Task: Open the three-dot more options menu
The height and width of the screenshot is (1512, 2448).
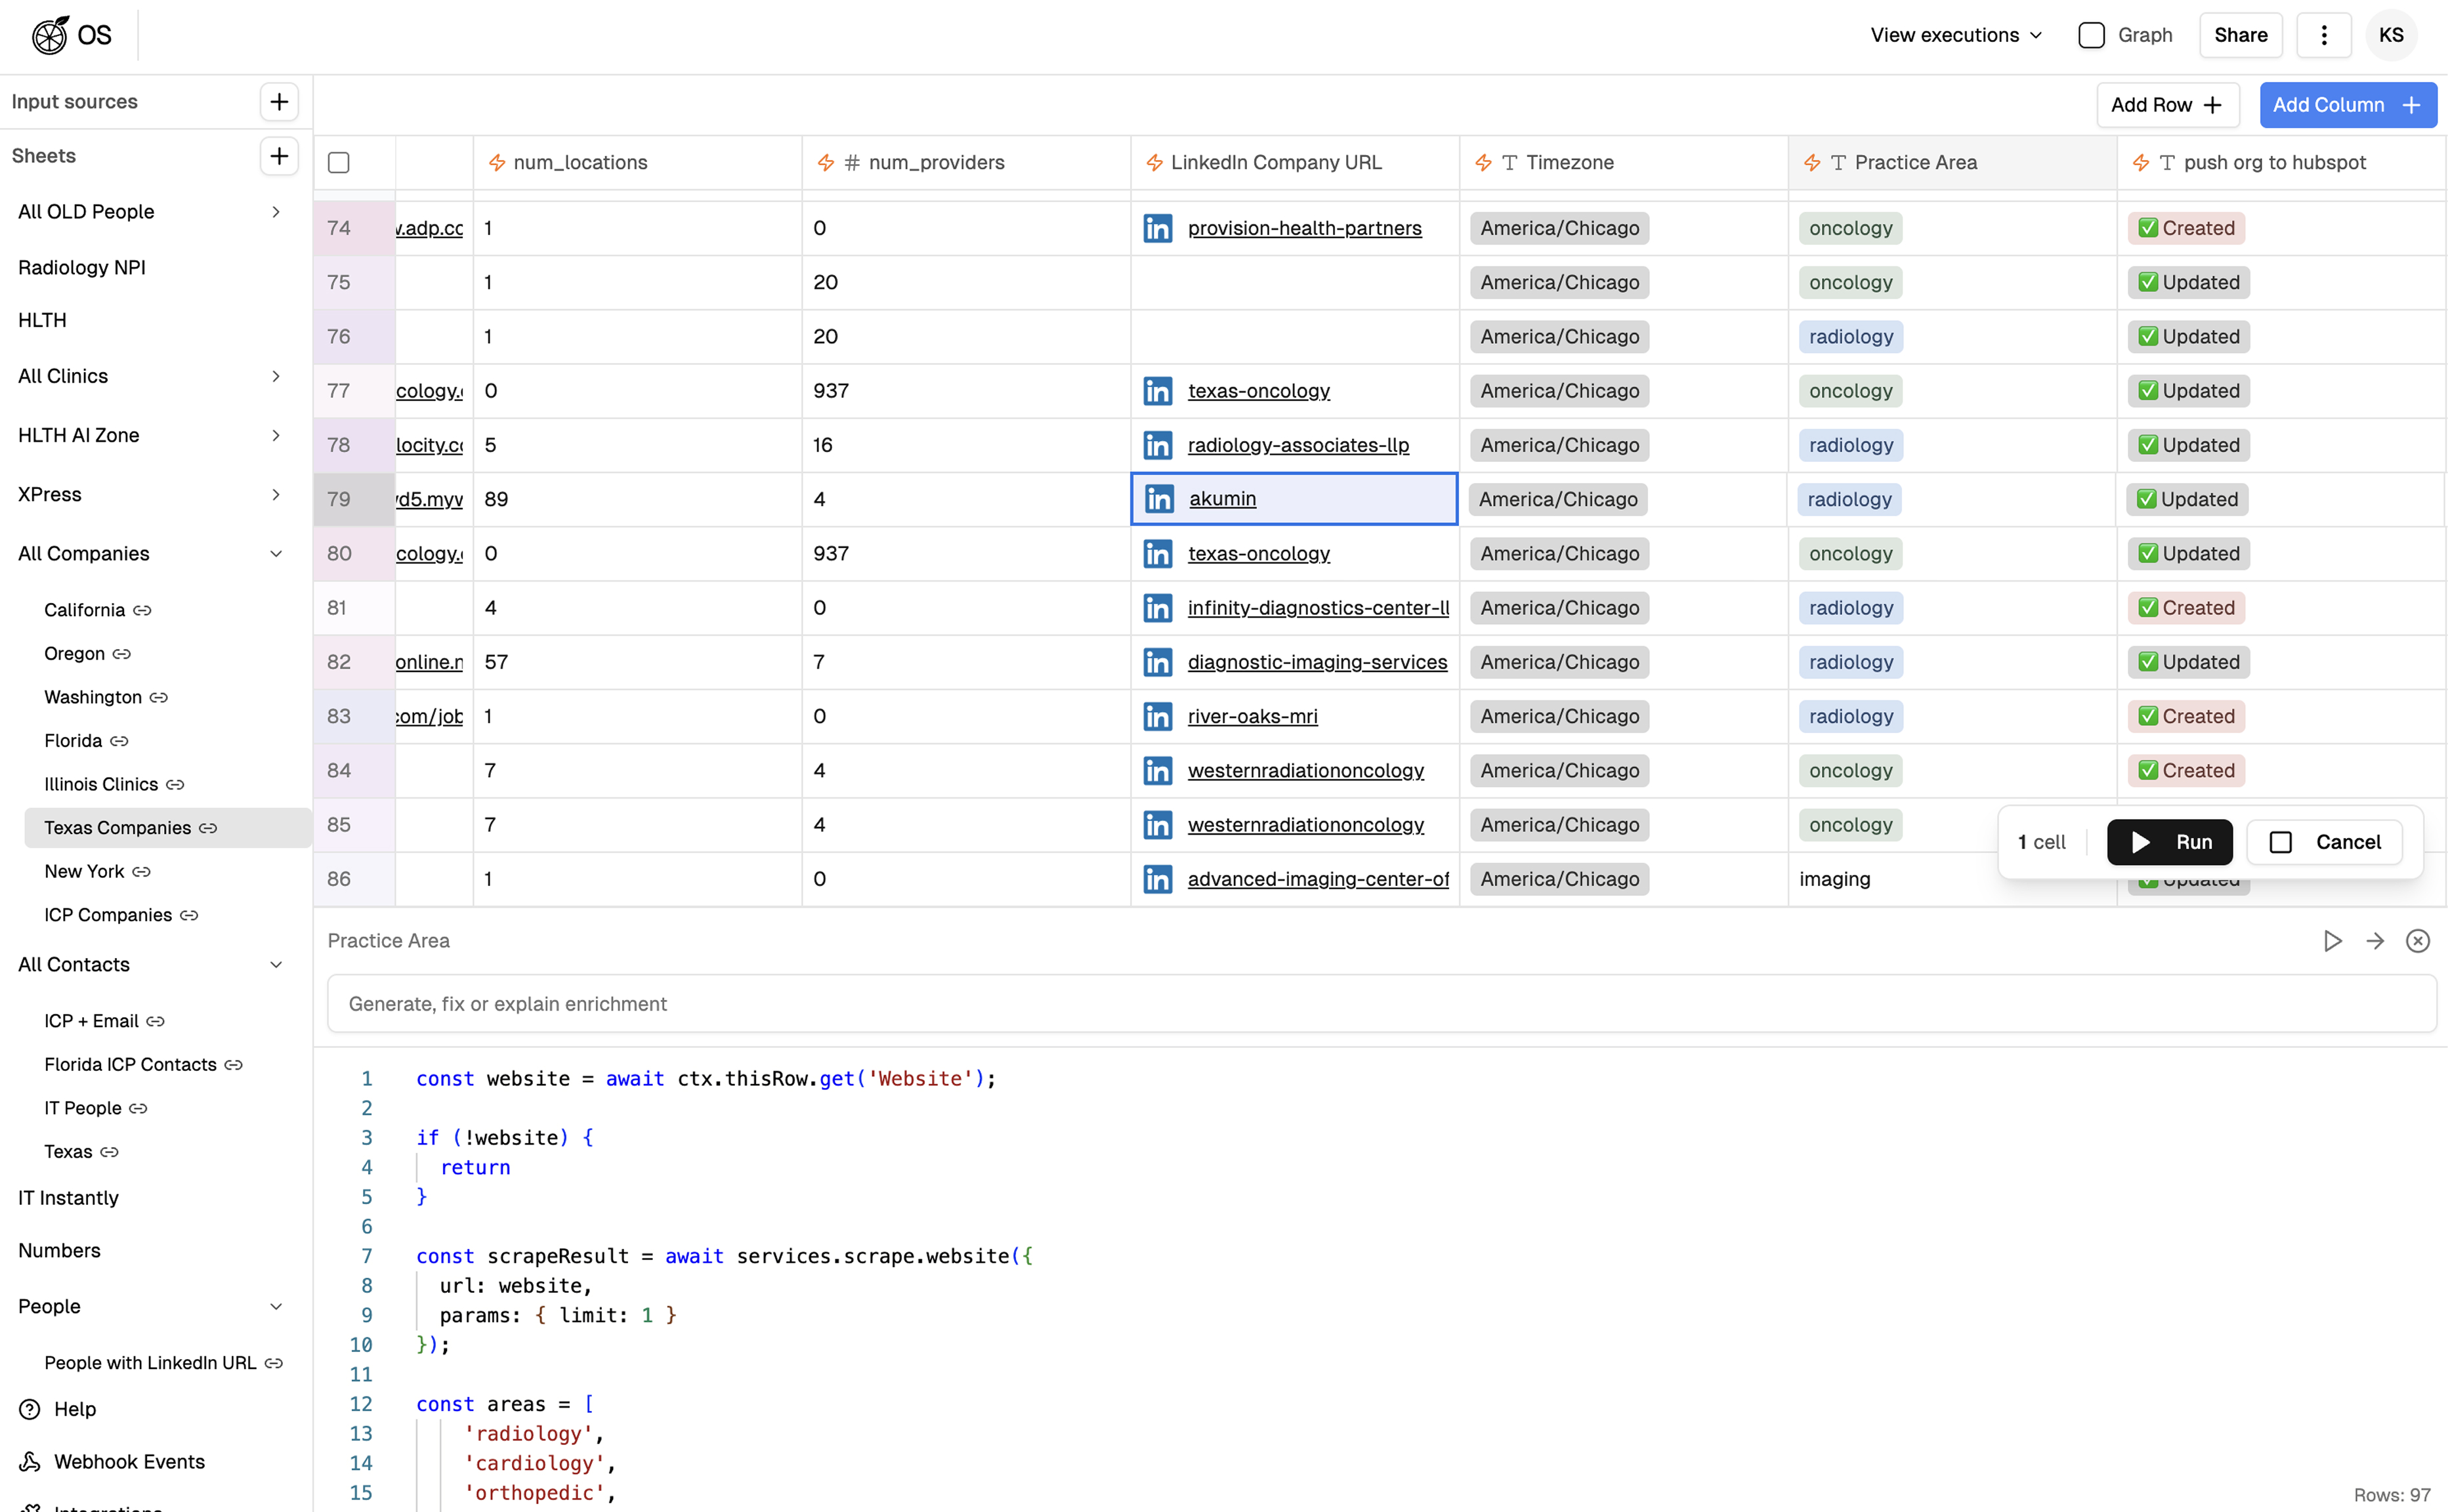Action: (x=2323, y=35)
